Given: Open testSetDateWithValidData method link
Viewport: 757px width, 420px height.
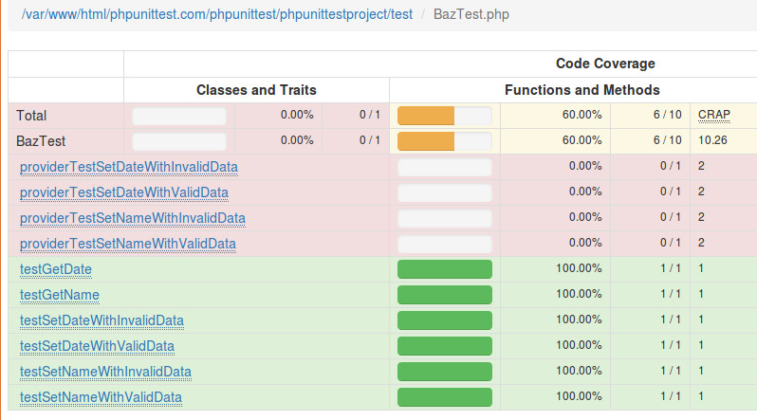Looking at the screenshot, I should (97, 346).
